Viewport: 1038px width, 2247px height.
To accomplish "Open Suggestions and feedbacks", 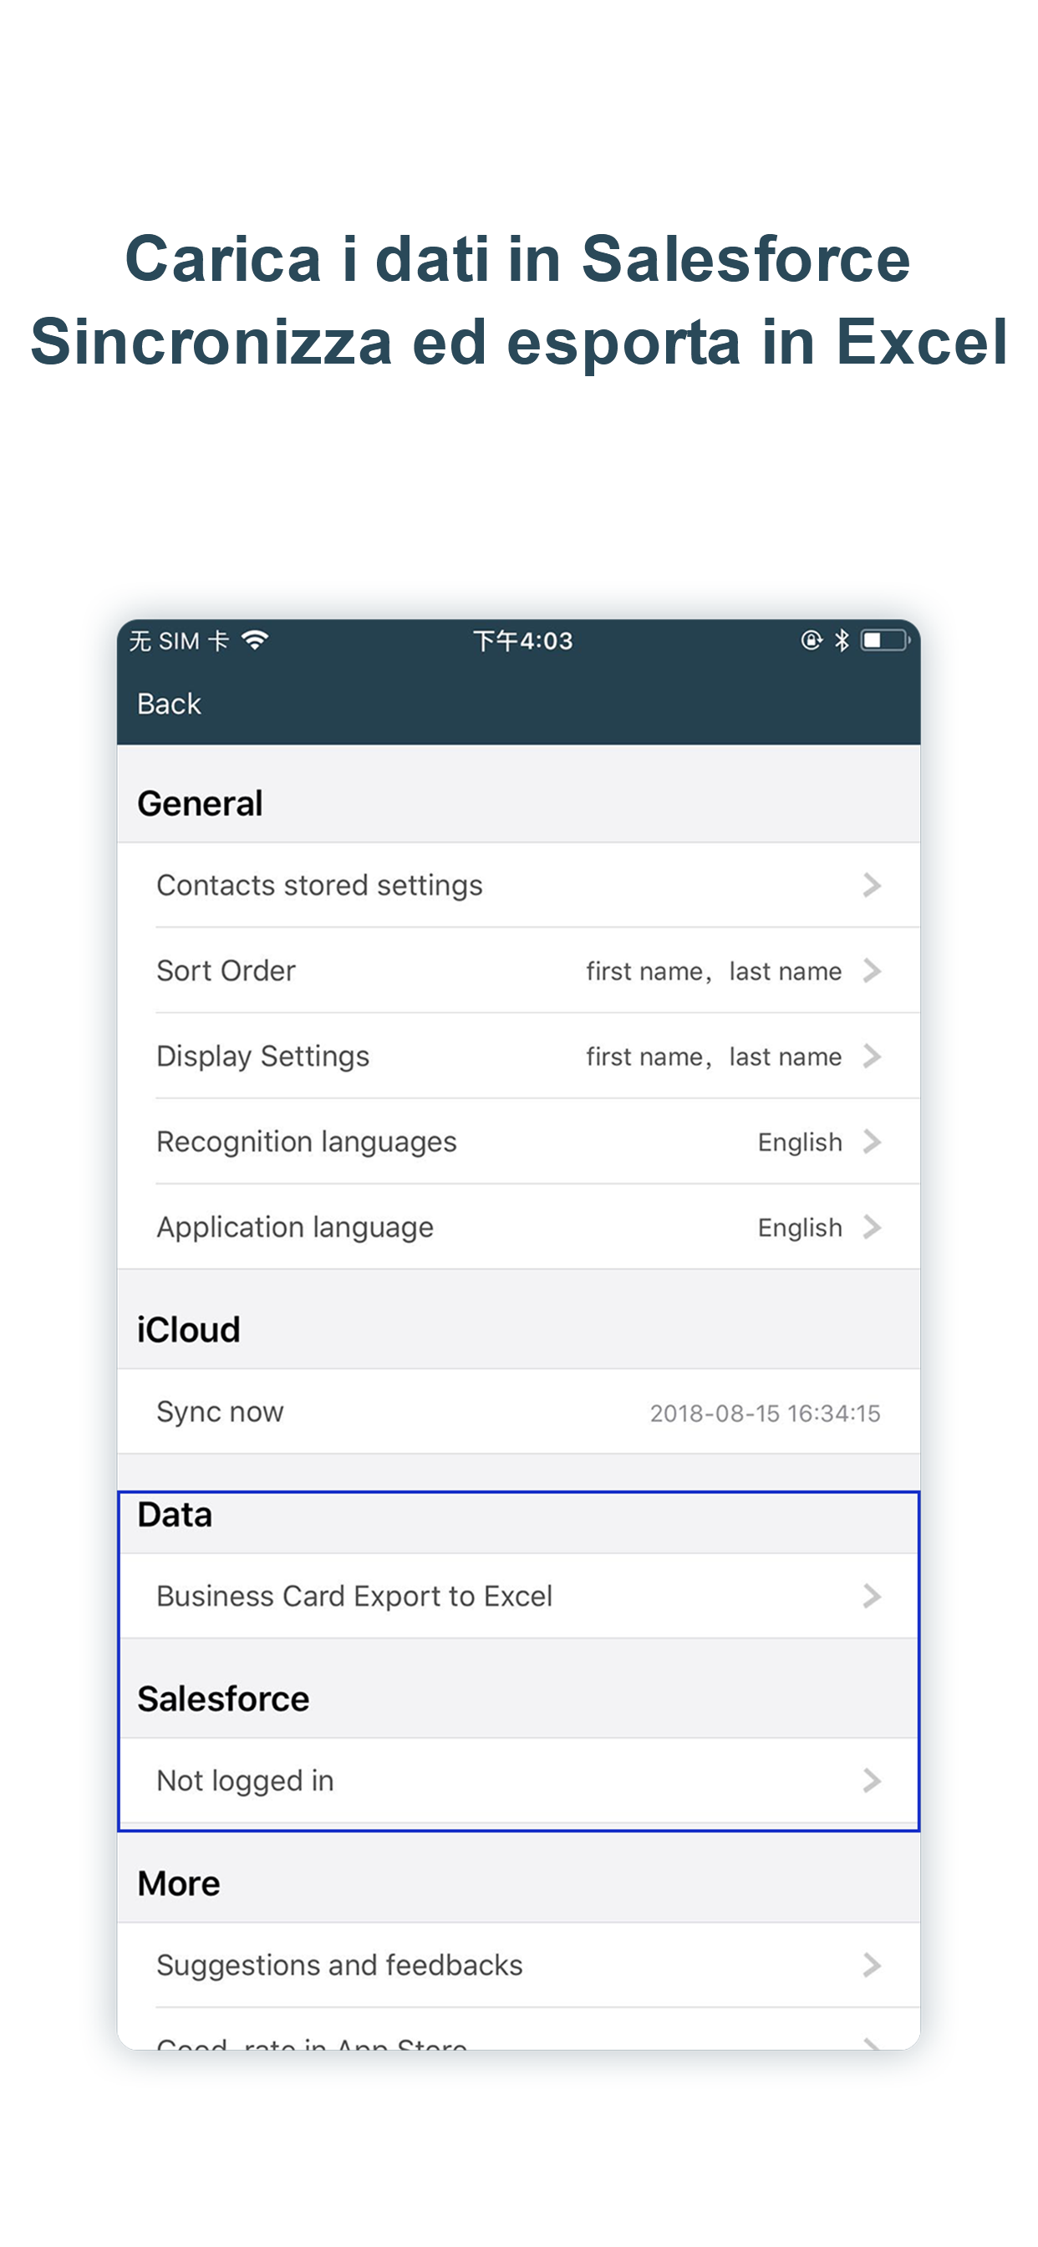I will [x=519, y=1964].
